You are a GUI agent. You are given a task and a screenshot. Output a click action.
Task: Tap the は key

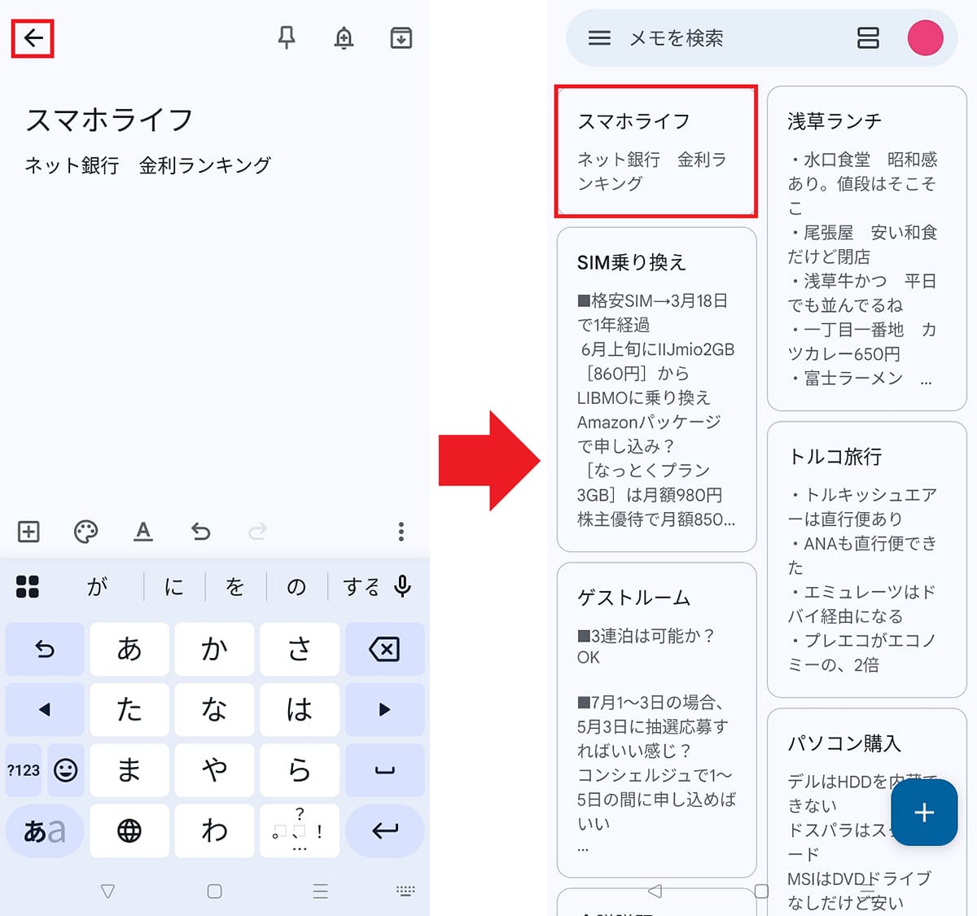(x=299, y=709)
